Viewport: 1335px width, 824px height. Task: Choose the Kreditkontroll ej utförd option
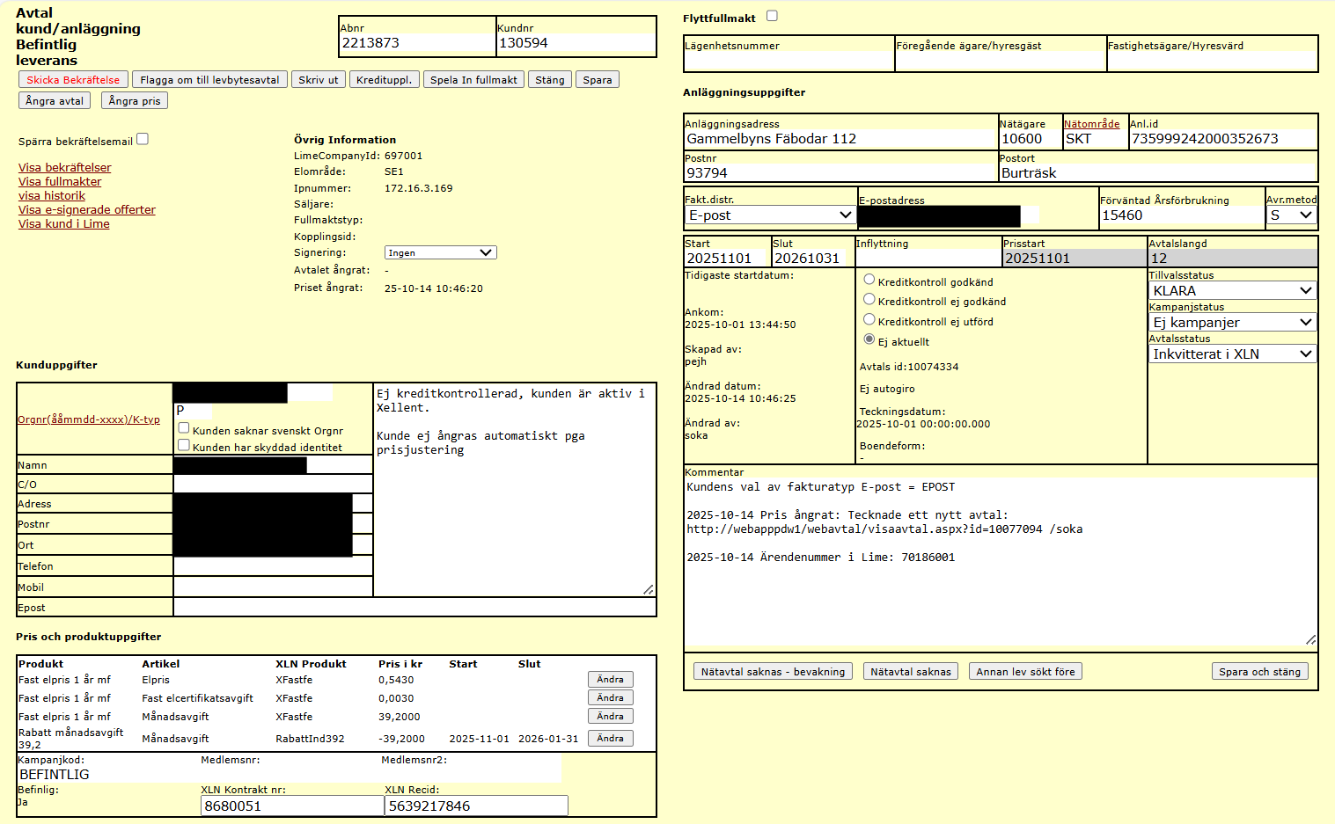pos(869,320)
